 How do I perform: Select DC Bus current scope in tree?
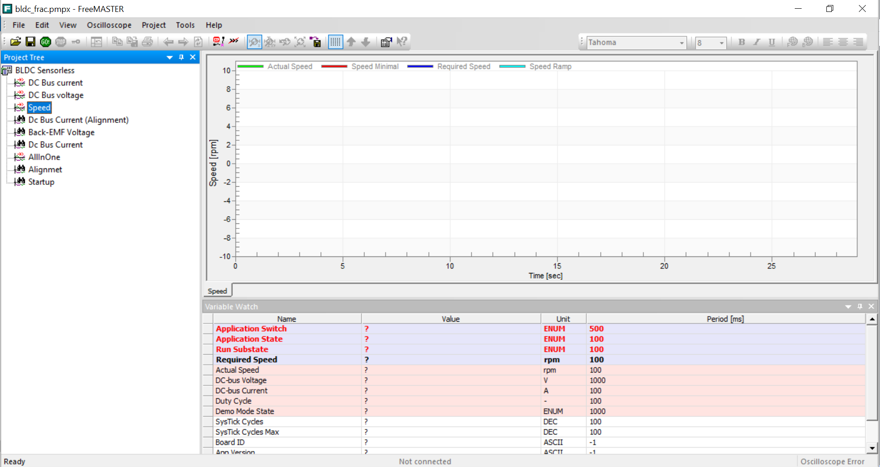tap(55, 83)
